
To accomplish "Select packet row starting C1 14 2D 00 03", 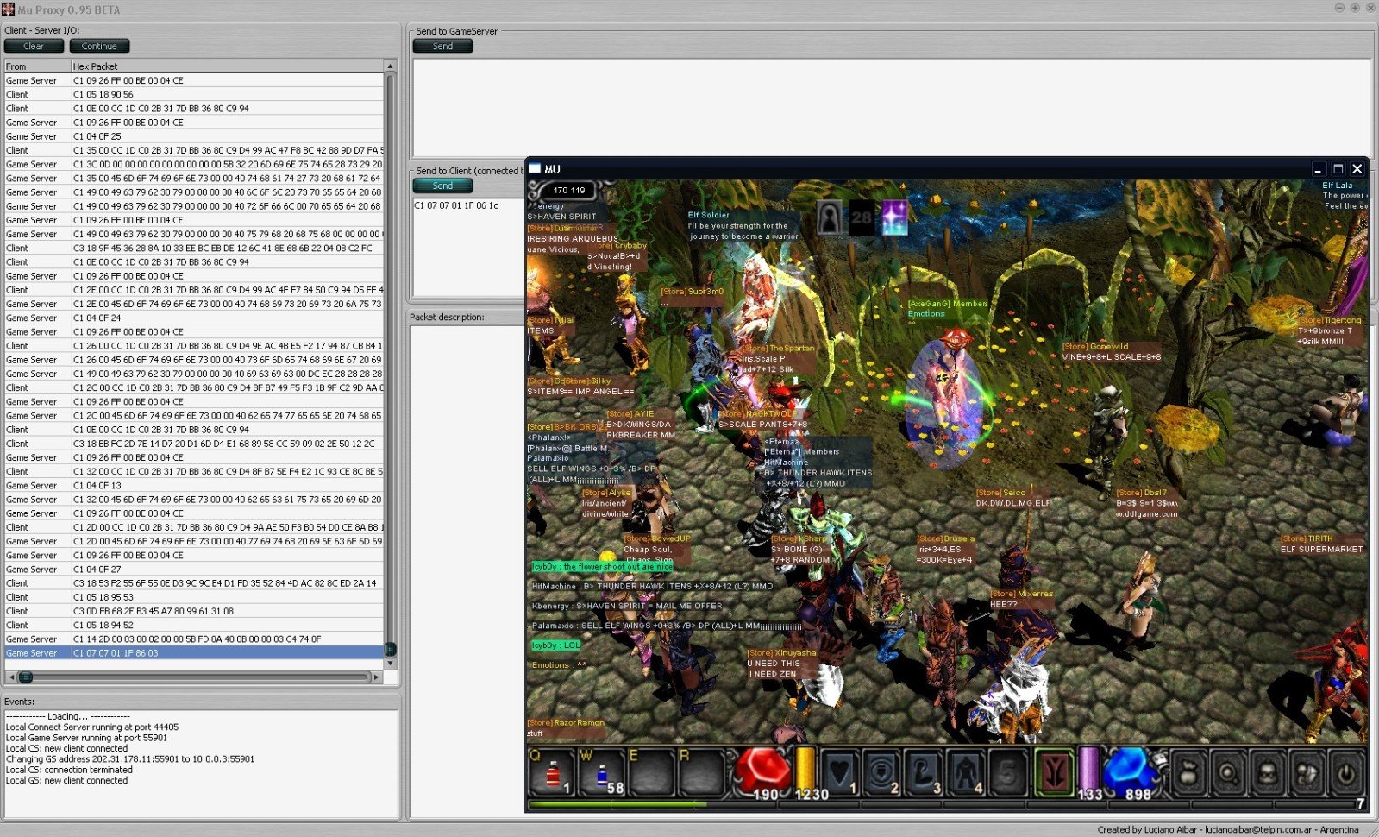I will pyautogui.click(x=194, y=639).
